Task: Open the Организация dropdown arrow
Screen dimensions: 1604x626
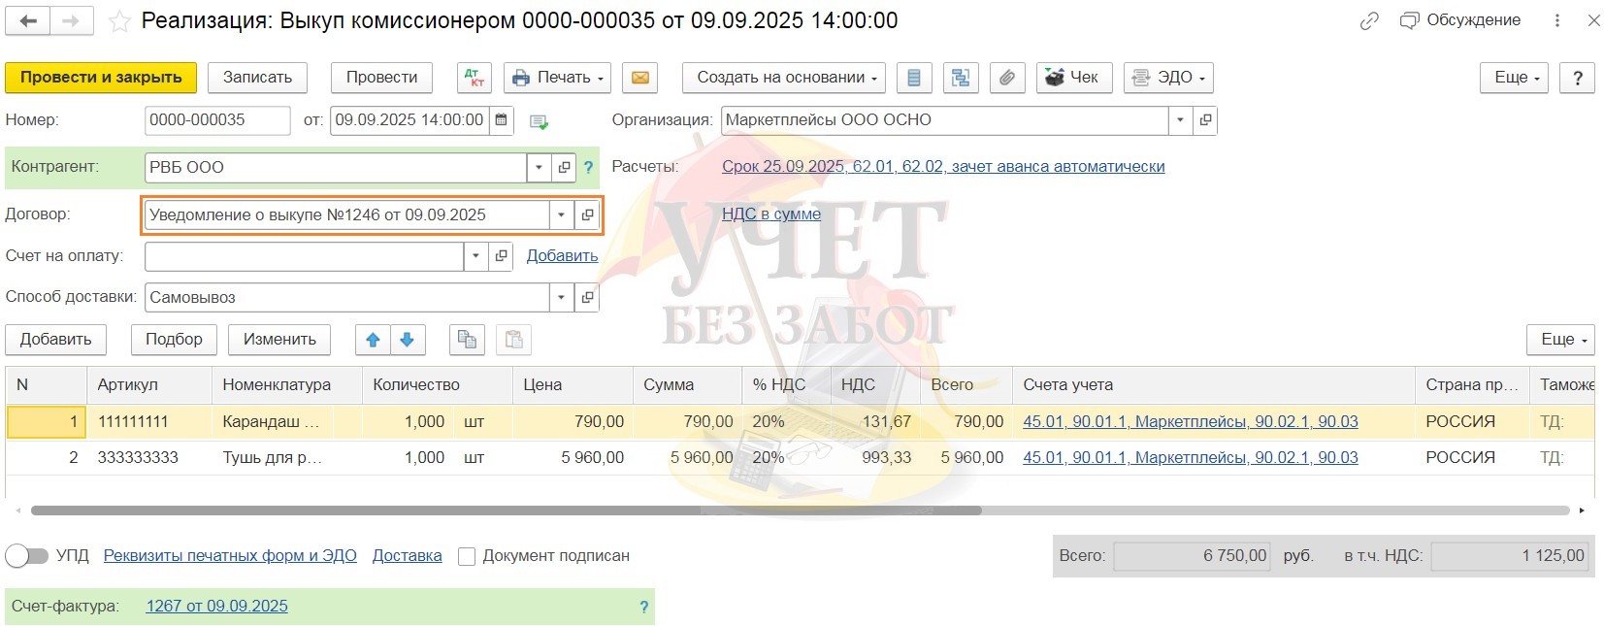Action: coord(1180,120)
